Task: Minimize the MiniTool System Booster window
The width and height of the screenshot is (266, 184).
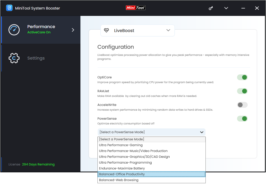Action: pos(243,8)
